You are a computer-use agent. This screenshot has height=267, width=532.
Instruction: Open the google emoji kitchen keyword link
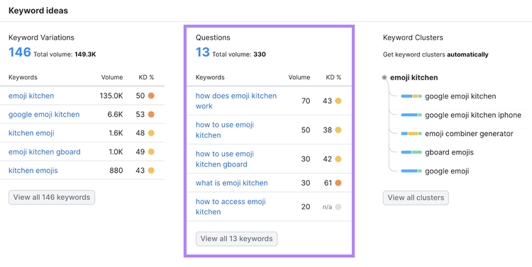[44, 115]
